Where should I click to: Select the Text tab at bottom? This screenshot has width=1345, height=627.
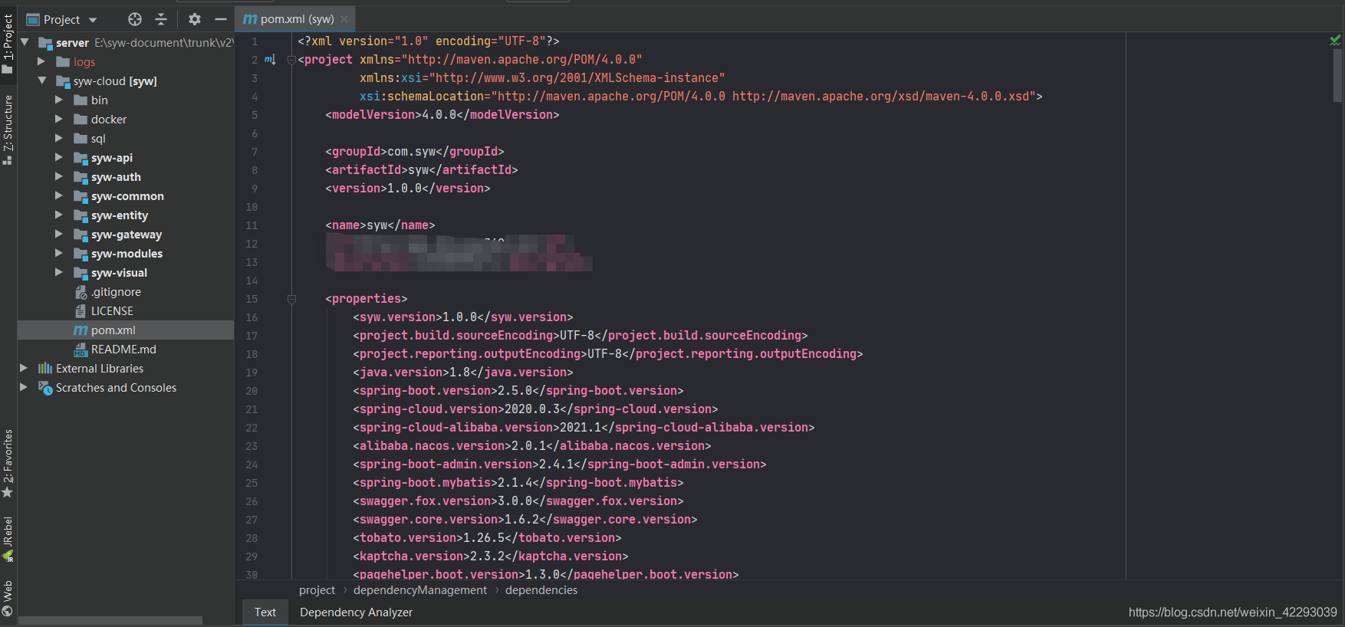point(265,612)
